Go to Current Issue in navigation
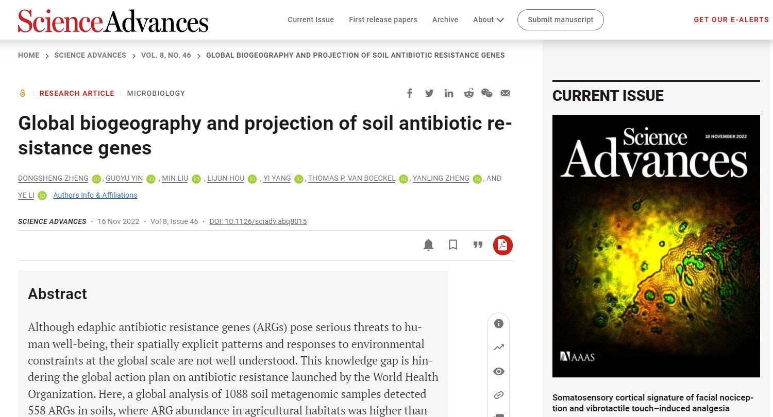This screenshot has height=417, width=773. click(x=311, y=20)
